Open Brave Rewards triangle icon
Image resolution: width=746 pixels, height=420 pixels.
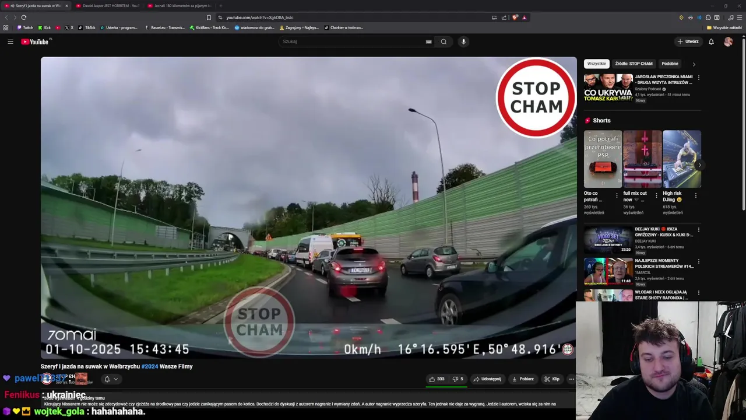[524, 17]
